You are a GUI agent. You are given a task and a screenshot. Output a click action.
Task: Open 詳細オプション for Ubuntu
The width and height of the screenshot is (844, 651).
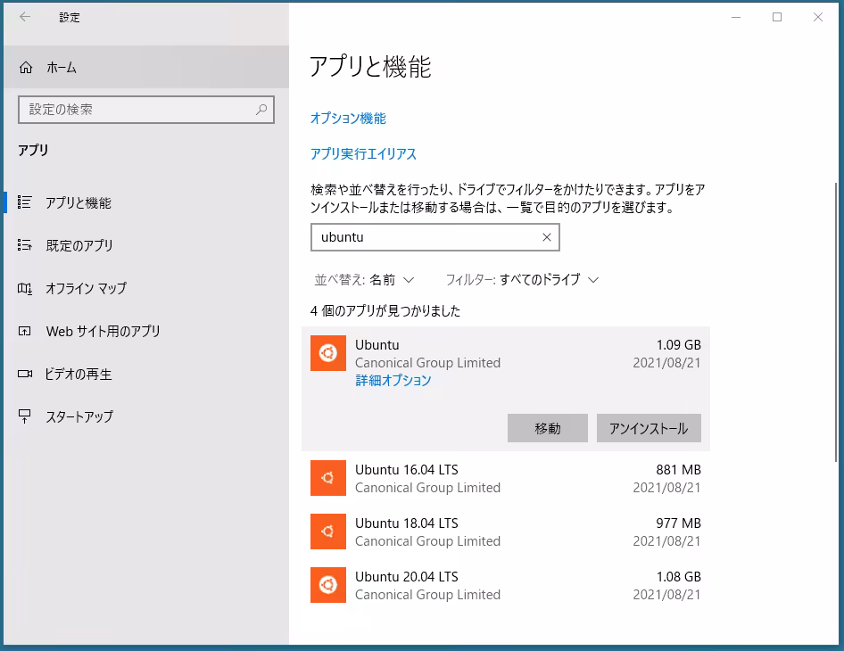click(x=393, y=381)
